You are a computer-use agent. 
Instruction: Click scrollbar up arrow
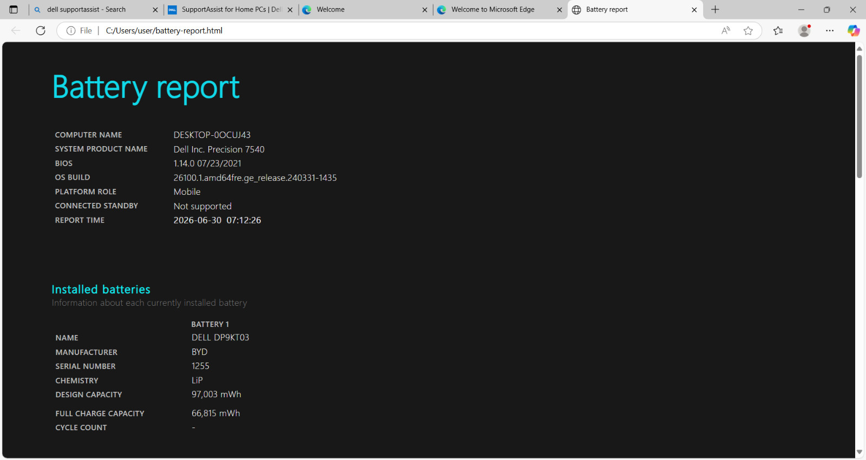click(860, 49)
